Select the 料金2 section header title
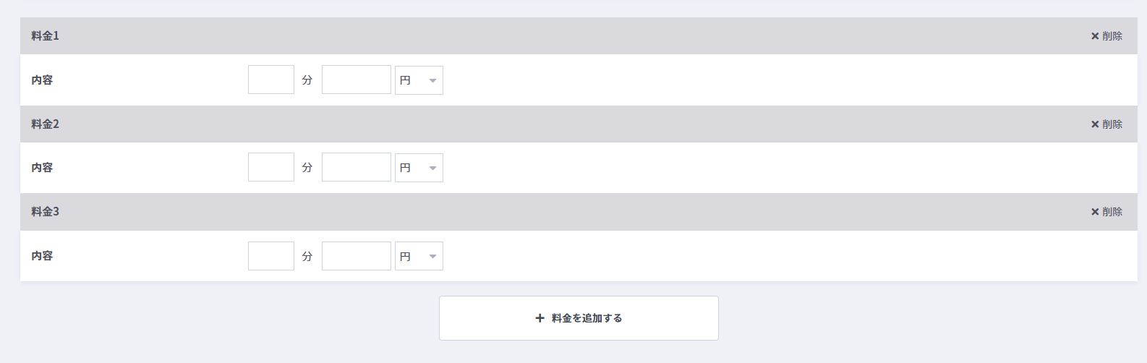The height and width of the screenshot is (363, 1147). [46, 124]
